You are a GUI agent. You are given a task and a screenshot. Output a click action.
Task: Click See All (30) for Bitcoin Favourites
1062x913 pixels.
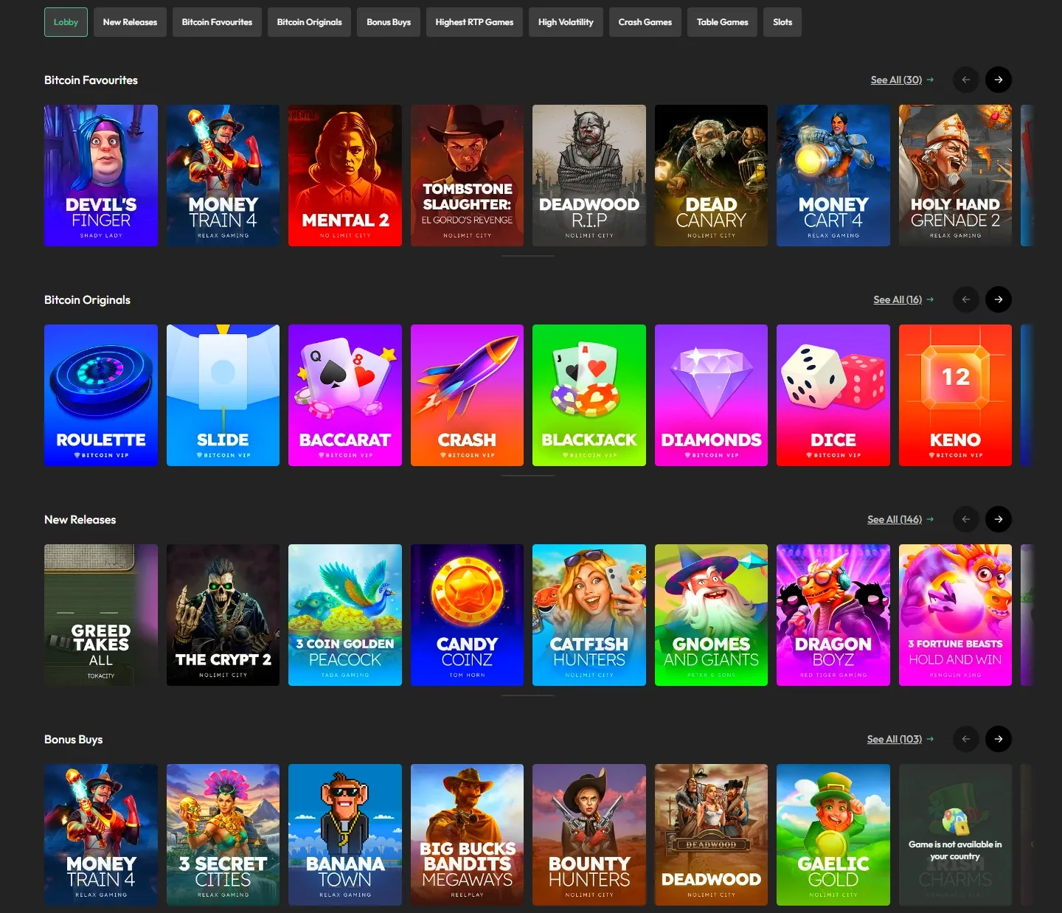pos(902,80)
